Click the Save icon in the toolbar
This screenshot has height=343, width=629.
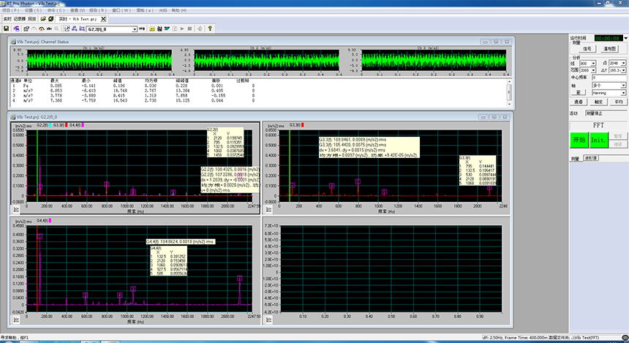6,29
